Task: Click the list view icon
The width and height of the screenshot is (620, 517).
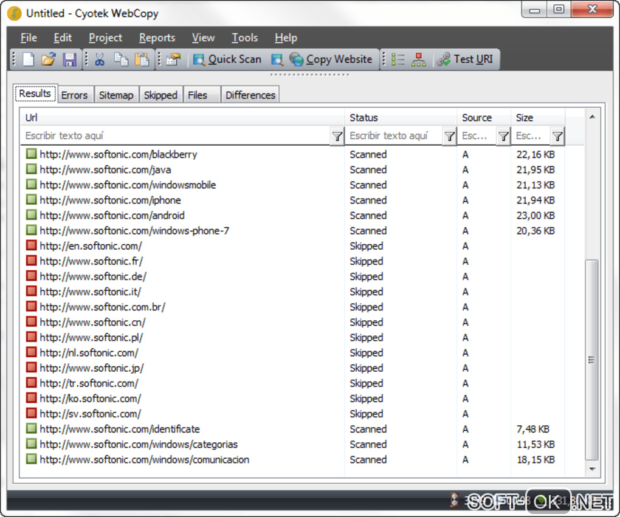Action: tap(398, 60)
